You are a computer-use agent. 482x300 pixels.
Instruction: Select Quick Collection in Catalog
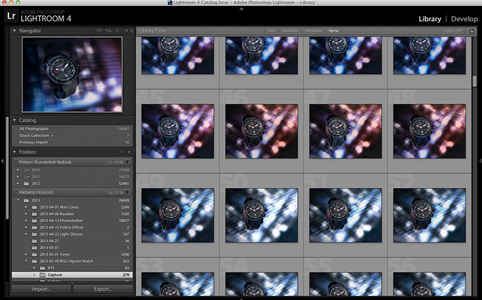point(73,135)
